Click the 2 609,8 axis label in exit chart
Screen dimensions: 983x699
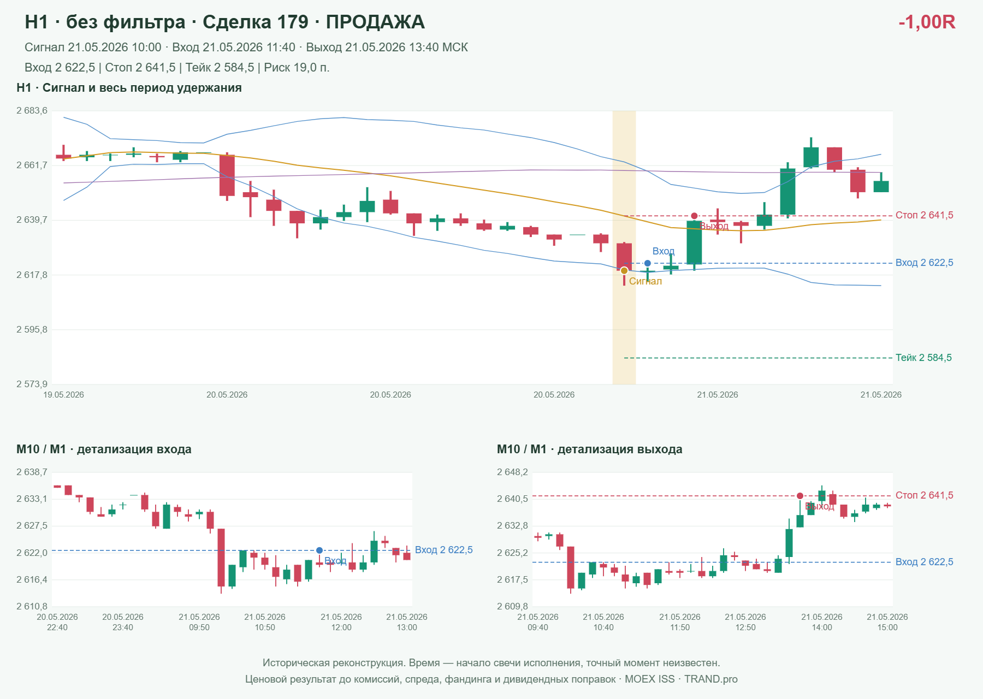click(x=513, y=606)
